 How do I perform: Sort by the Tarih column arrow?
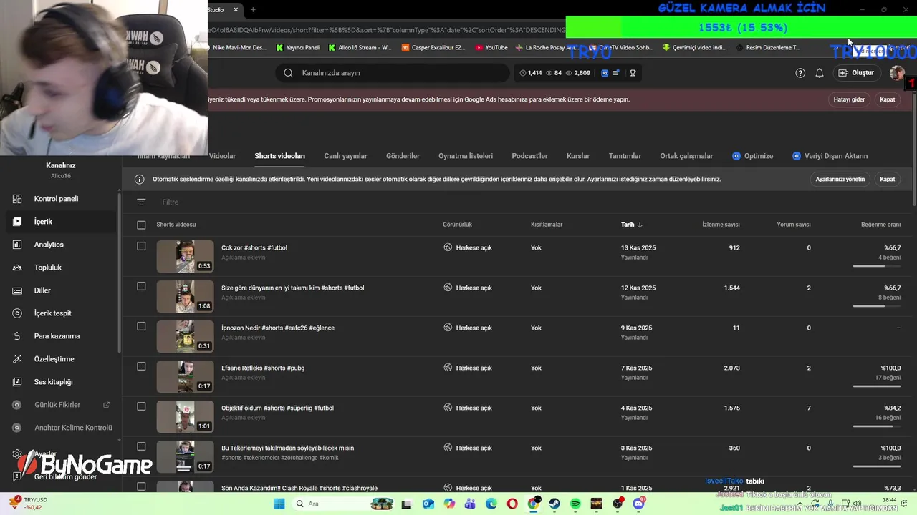coord(640,225)
